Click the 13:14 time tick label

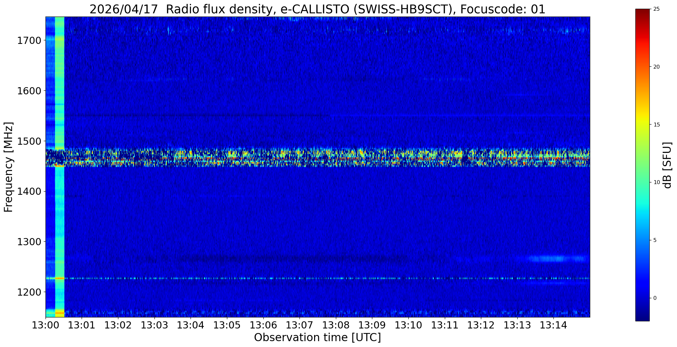click(553, 325)
